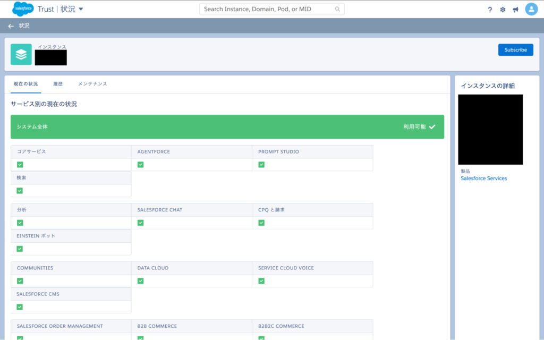Click the status checkmark under SALESFORCE CHAT
This screenshot has width=544, height=340.
[140, 223]
